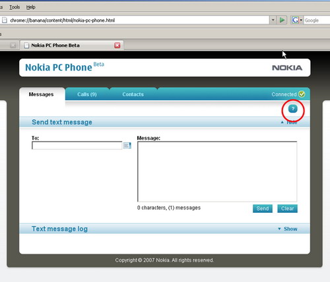This screenshot has height=282, width=330.
Task: Click the Google search box
Action: 317,20
